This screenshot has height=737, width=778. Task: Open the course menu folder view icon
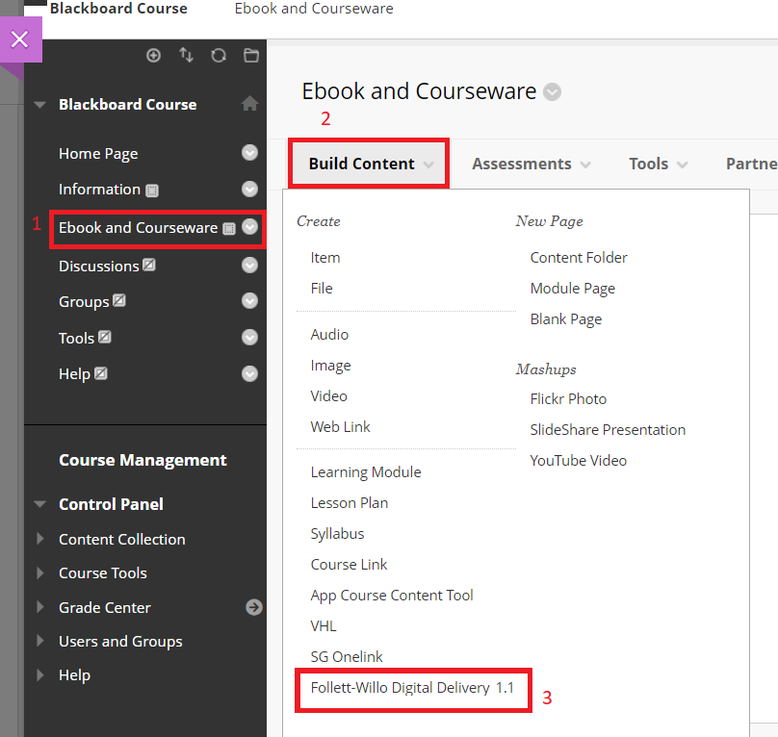[x=251, y=55]
